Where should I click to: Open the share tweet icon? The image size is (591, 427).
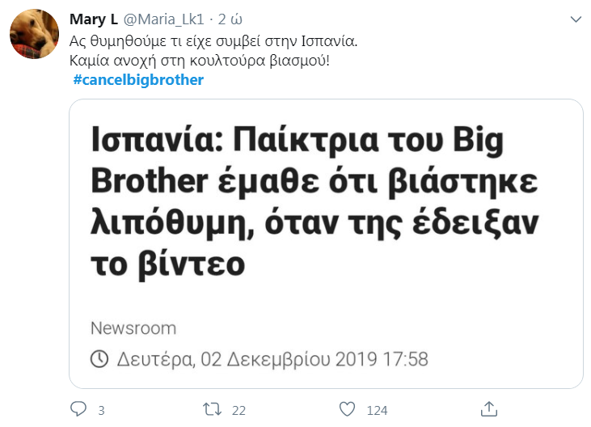pyautogui.click(x=488, y=408)
